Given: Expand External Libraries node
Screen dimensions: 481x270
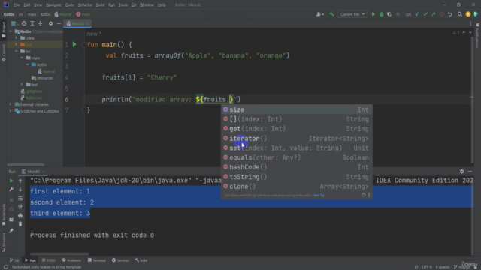Looking at the screenshot, I should point(11,104).
